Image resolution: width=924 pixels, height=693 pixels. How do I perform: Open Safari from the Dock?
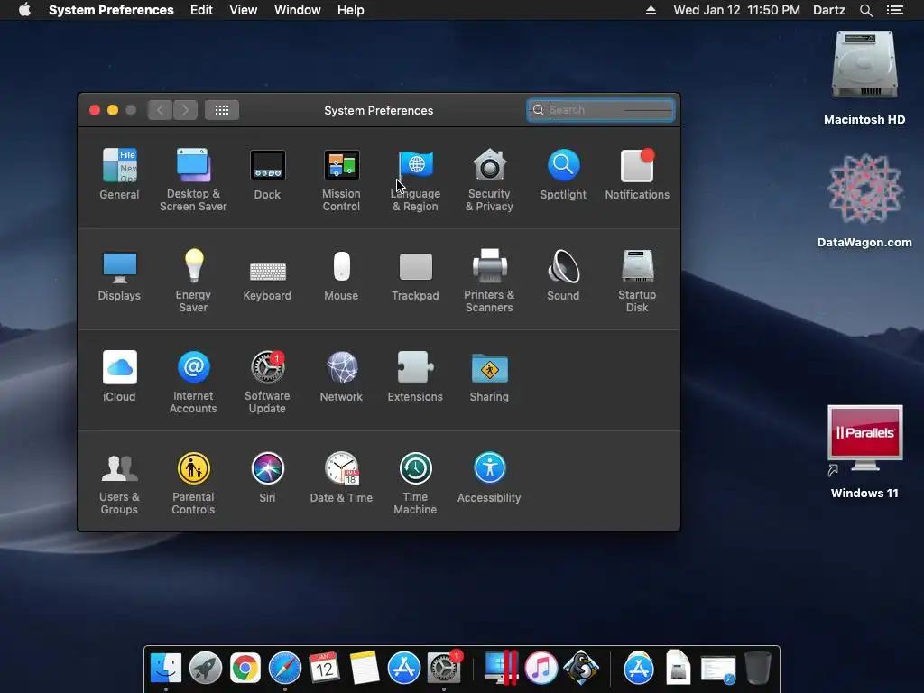(285, 669)
